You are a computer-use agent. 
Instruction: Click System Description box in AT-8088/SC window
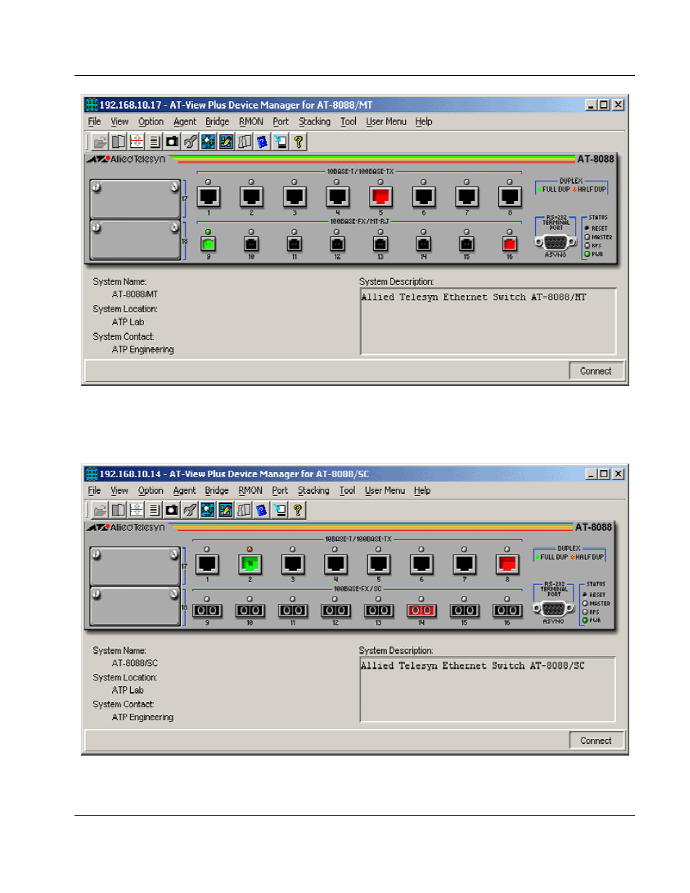click(487, 689)
